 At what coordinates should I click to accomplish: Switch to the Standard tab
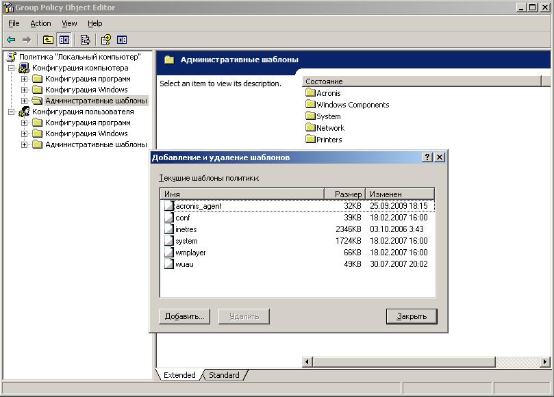pyautogui.click(x=224, y=375)
